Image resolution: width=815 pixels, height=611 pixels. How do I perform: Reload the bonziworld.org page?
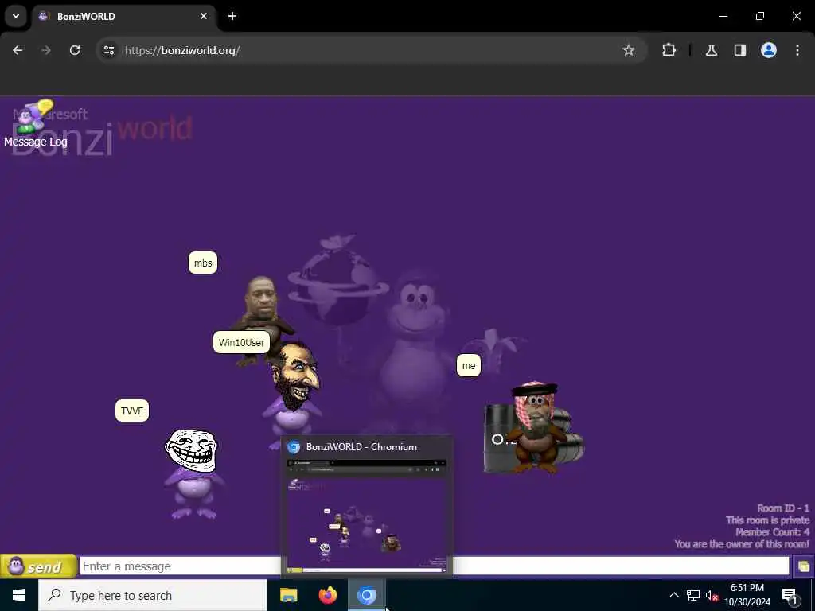point(75,50)
